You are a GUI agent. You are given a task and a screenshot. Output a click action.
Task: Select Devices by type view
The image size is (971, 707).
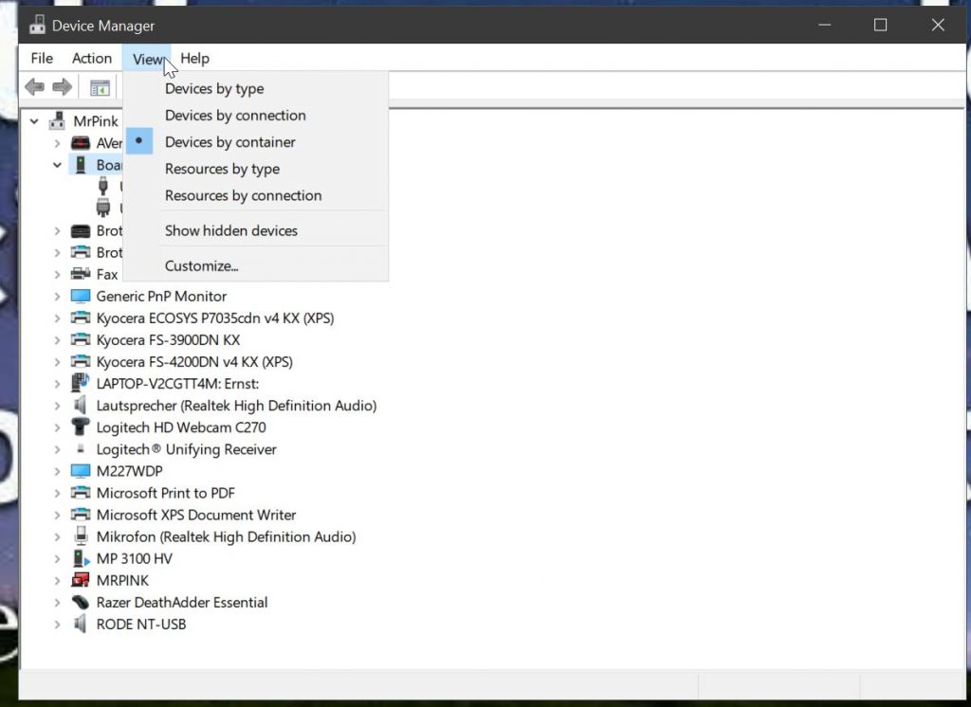256,88
